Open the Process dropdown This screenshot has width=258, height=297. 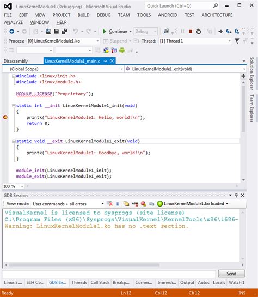pos(97,41)
